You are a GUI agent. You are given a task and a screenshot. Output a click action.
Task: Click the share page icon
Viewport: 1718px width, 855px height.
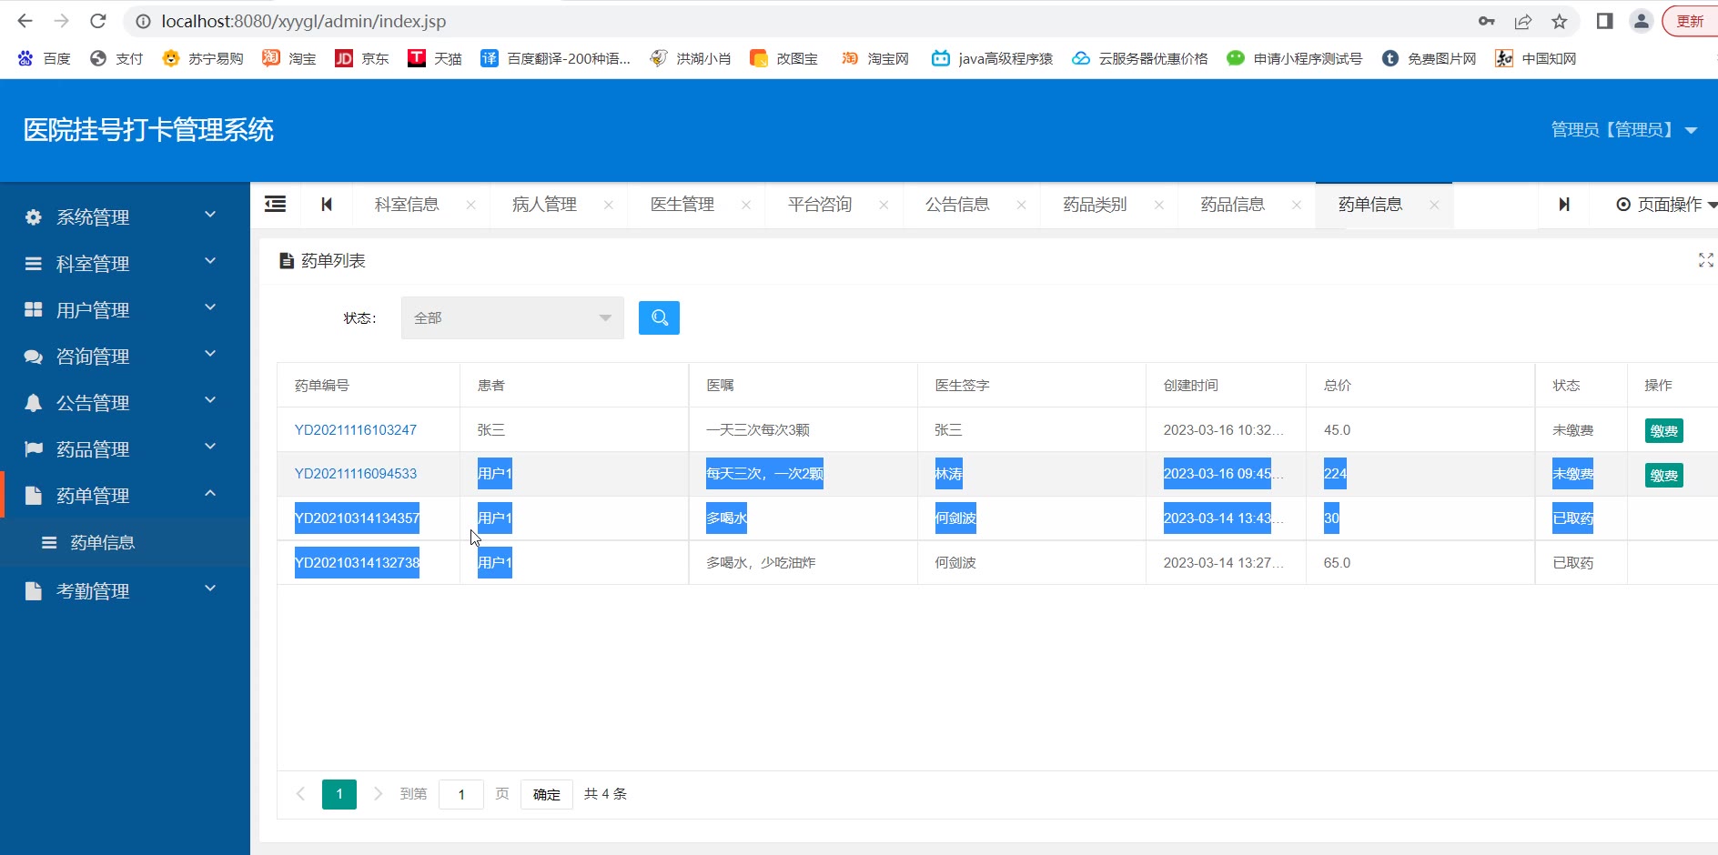pos(1523,21)
